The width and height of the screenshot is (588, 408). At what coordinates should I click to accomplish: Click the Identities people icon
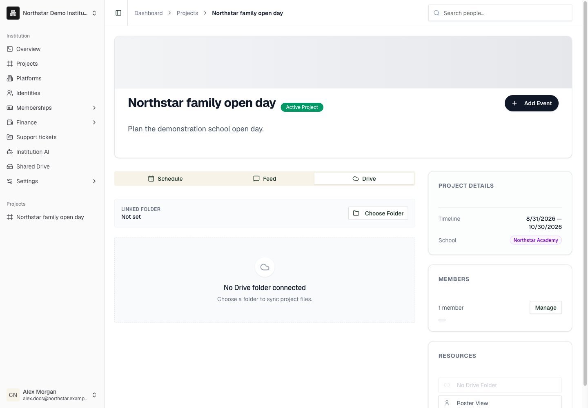(x=10, y=93)
